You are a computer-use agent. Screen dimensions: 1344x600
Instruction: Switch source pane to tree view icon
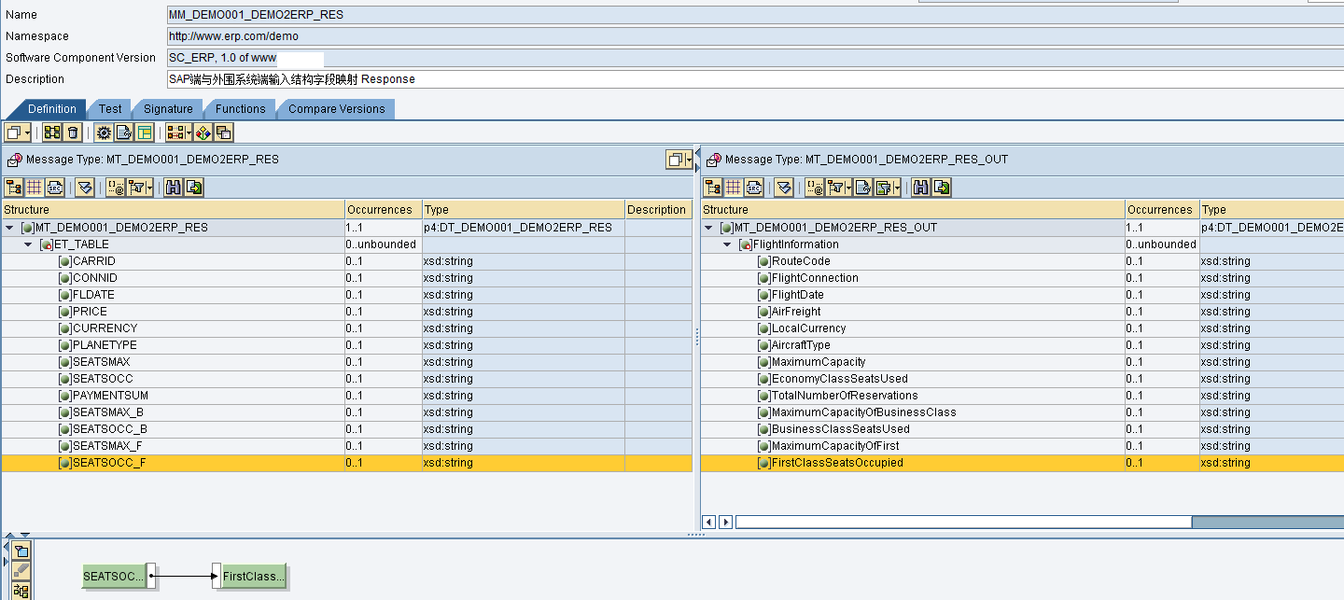pos(14,188)
